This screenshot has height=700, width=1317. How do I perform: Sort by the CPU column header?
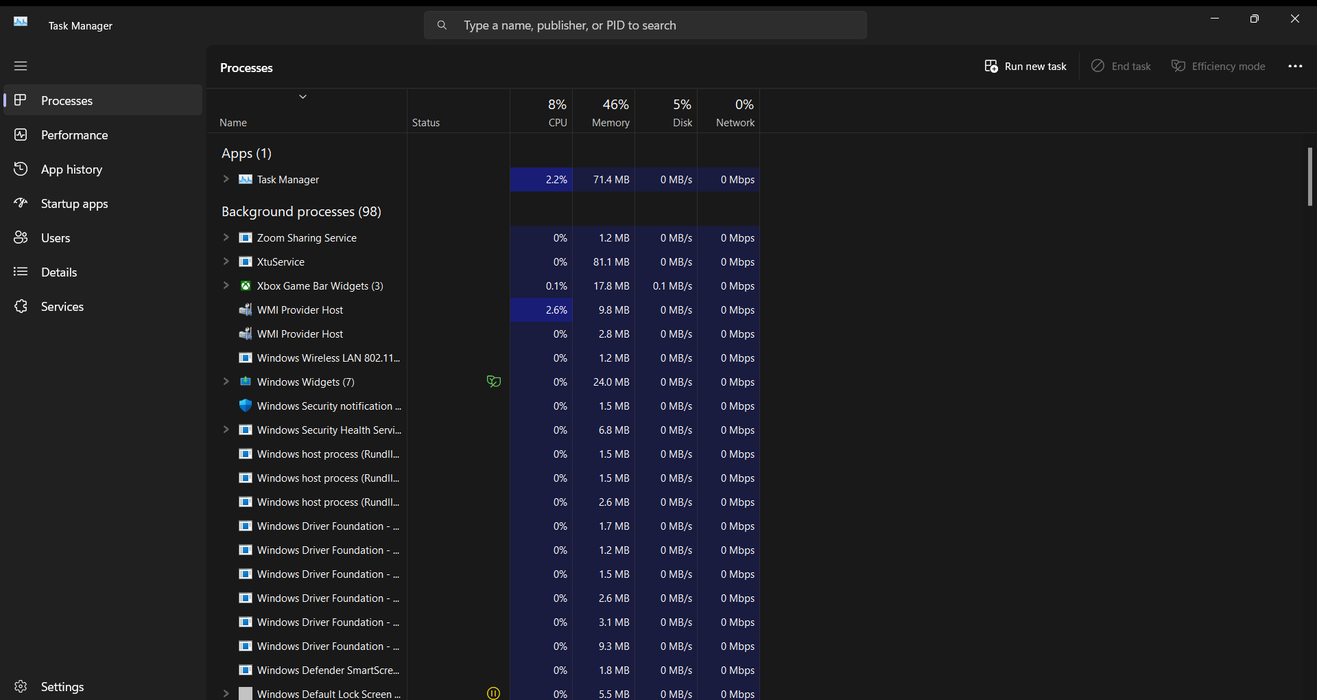[541, 112]
